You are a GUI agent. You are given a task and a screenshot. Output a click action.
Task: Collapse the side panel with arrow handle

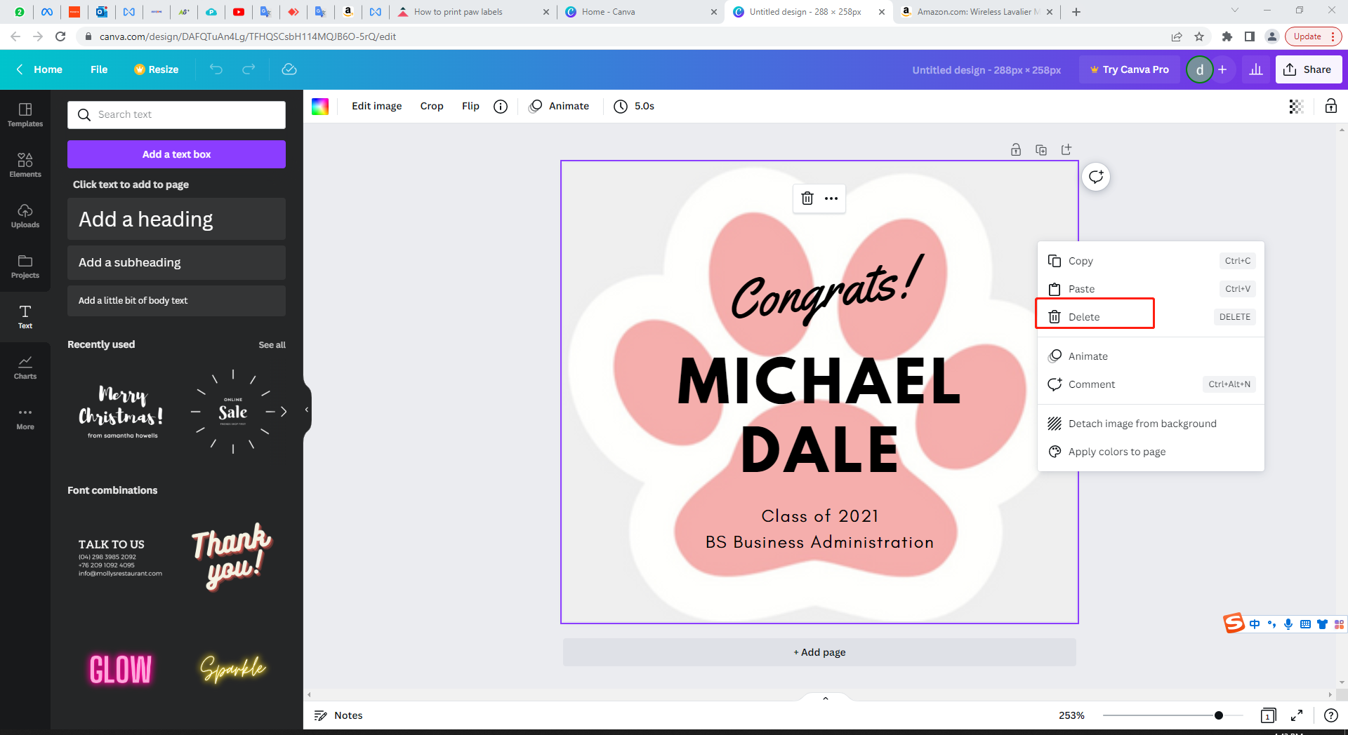[x=307, y=410]
